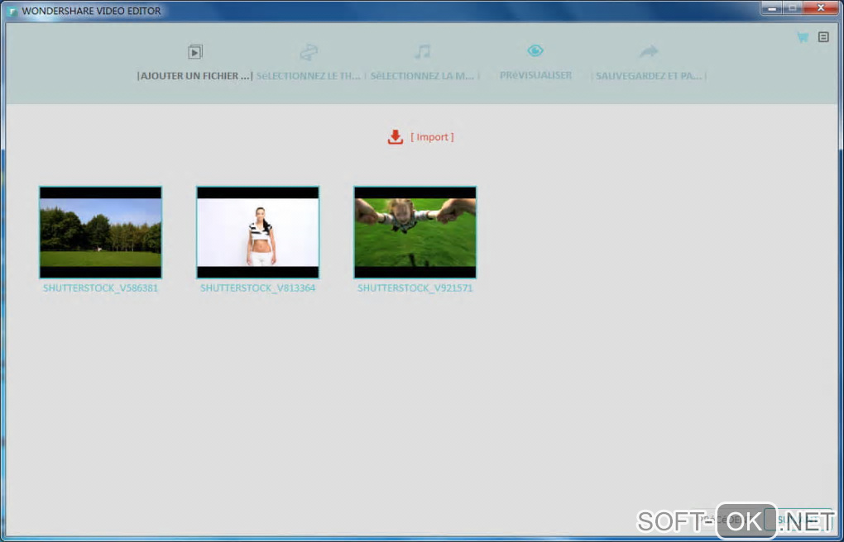Click the SHUTTERSTOCK_V921571 file name

point(415,288)
